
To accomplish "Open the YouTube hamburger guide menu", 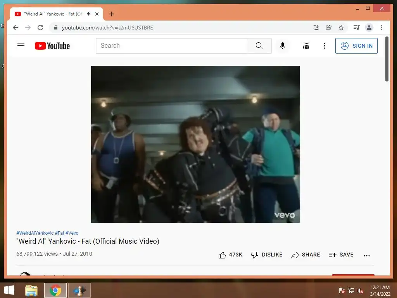I will pyautogui.click(x=21, y=46).
